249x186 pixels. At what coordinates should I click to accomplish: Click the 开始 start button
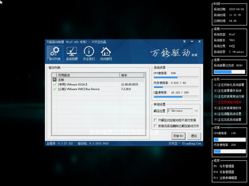(178, 136)
